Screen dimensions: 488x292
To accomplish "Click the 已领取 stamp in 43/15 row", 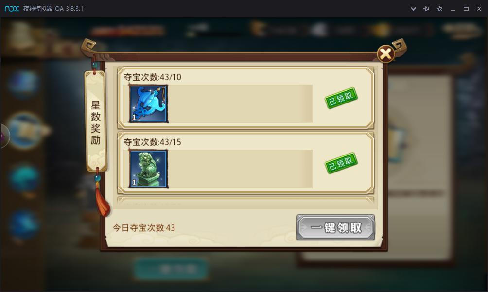I will 341,163.
